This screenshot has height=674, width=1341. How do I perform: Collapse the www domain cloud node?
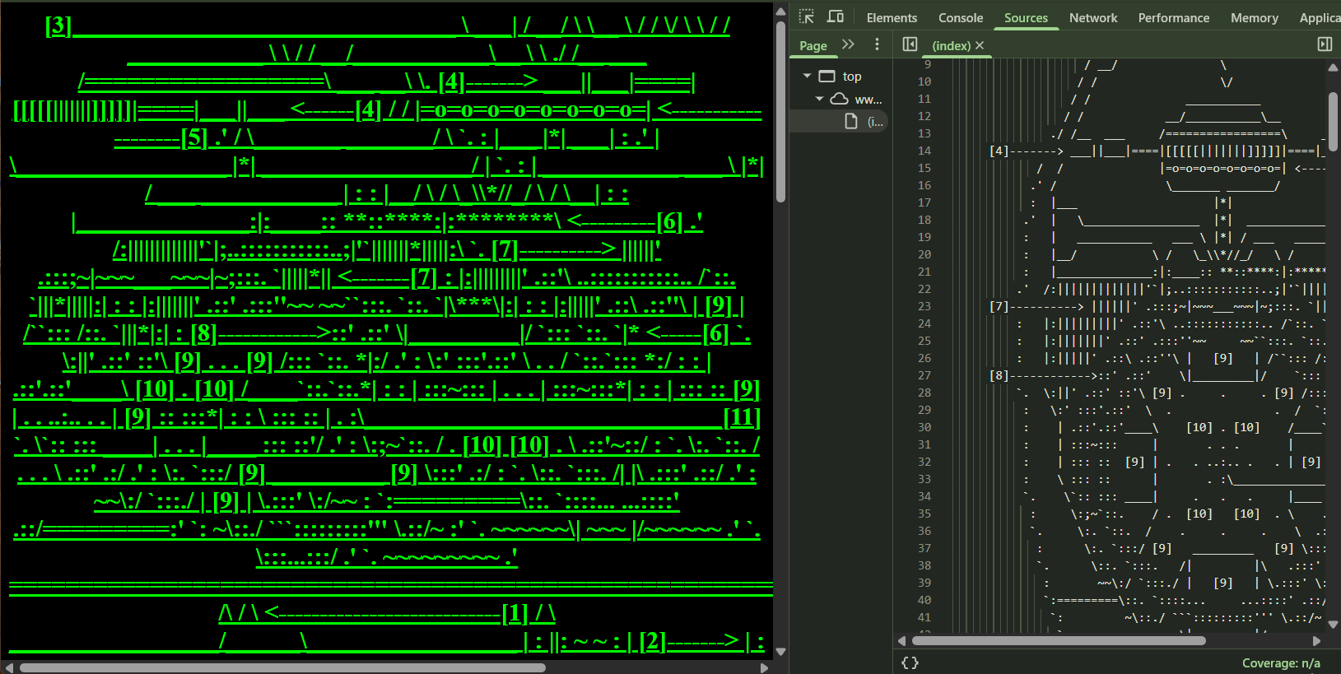tap(819, 99)
